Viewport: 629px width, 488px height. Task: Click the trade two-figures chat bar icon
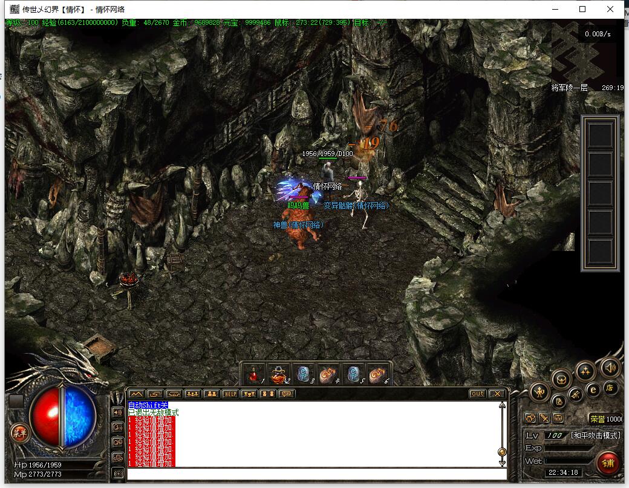click(x=267, y=394)
